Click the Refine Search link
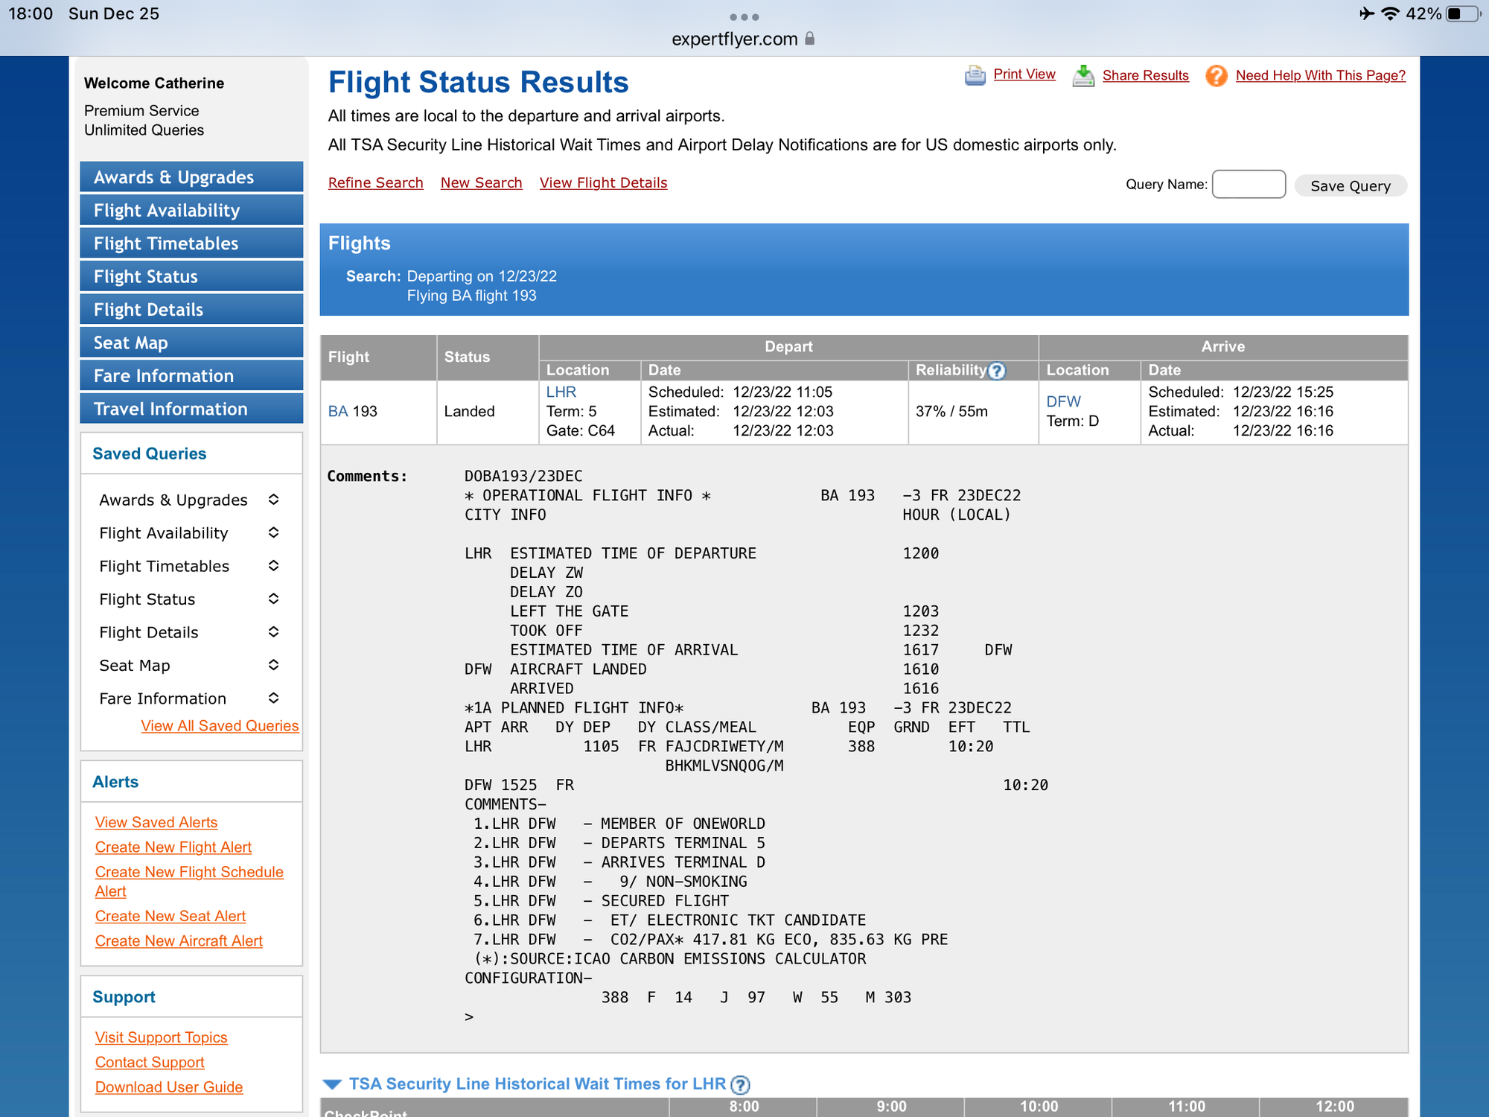Screen dimensions: 1489x1117 [375, 182]
